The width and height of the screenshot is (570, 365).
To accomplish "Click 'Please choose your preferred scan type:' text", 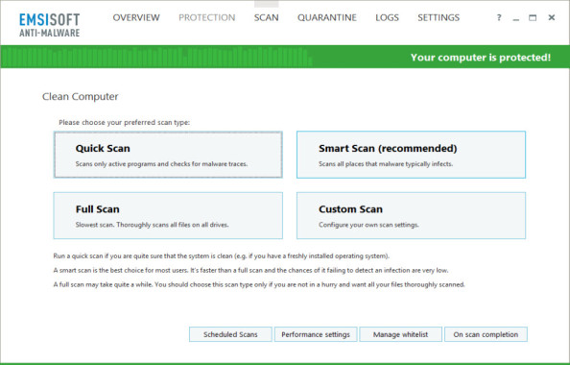I will (125, 122).
